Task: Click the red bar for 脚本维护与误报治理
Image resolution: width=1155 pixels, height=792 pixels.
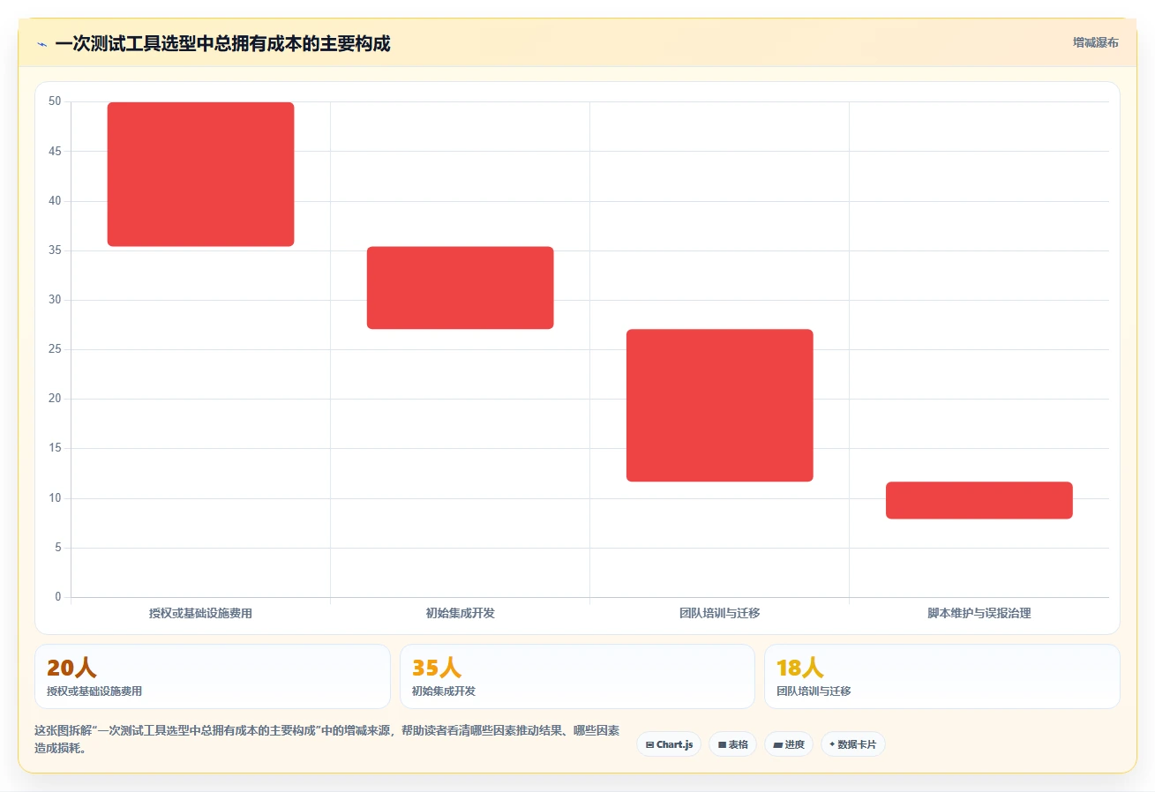Action: tap(979, 500)
